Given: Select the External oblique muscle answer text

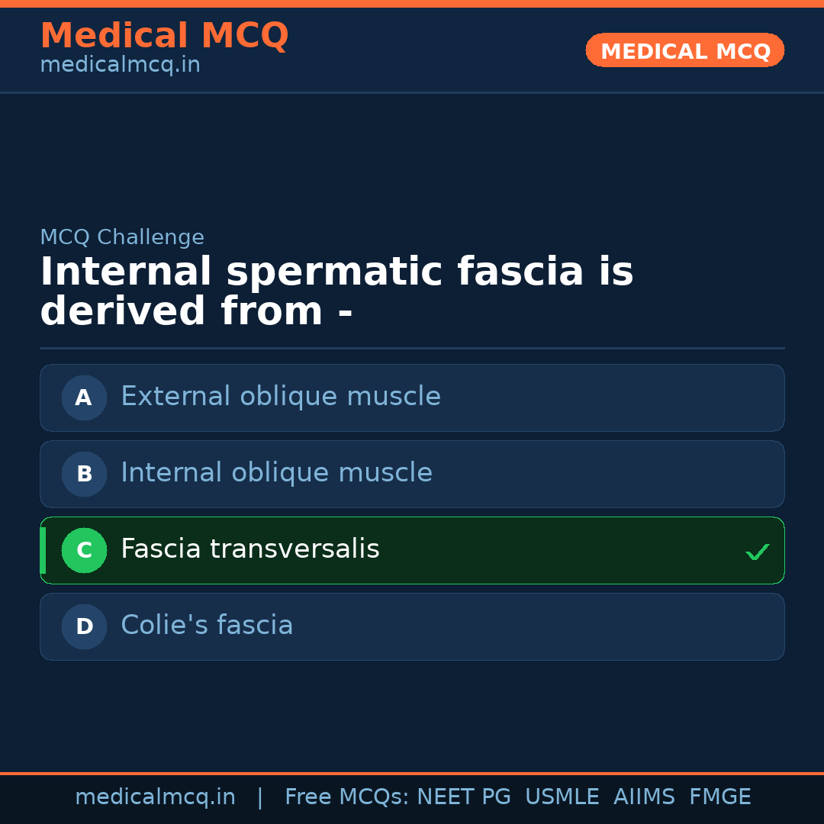Looking at the screenshot, I should [280, 397].
